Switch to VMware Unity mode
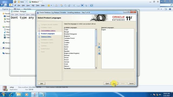This screenshot has width=173, height=97. click(x=86, y=5)
